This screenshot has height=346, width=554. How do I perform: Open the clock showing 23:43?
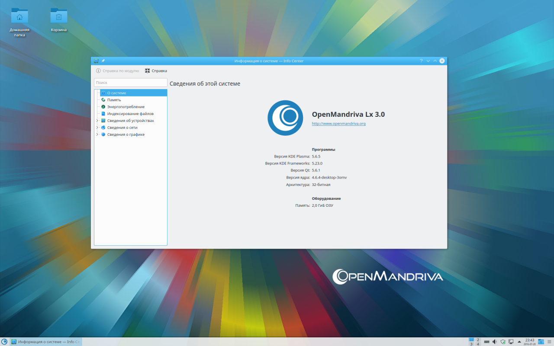[x=530, y=342]
